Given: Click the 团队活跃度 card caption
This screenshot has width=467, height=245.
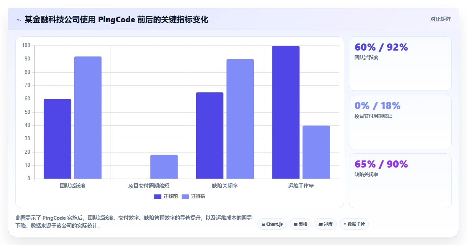Looking at the screenshot, I should coord(366,58).
